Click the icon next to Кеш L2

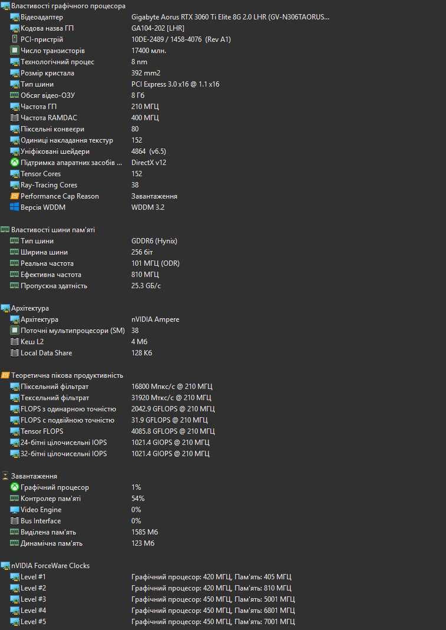point(15,342)
